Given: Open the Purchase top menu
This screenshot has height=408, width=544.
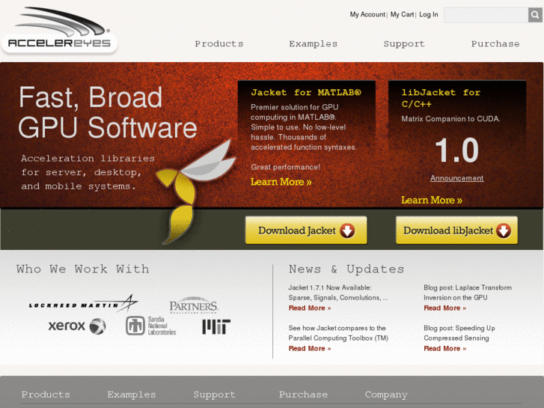Looking at the screenshot, I should coord(495,43).
